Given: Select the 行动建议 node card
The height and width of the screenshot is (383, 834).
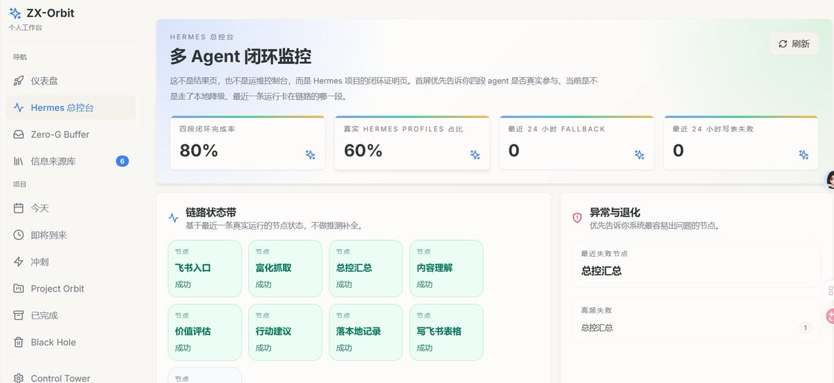Looking at the screenshot, I should [286, 332].
